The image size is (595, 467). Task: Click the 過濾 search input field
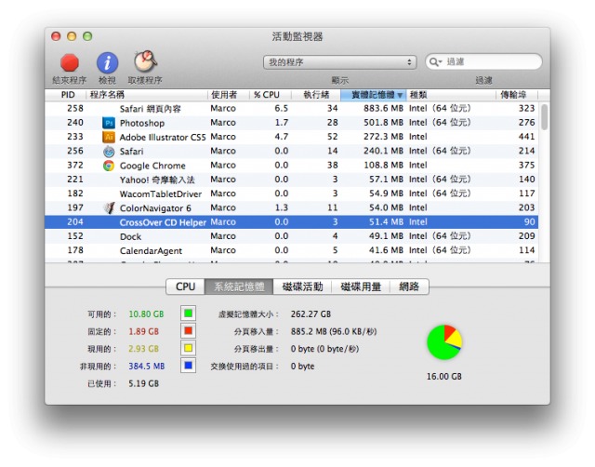pyautogui.click(x=483, y=62)
